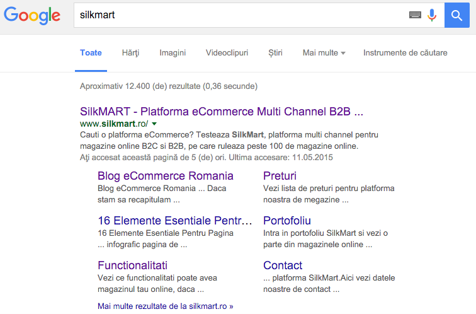476x314 pixels.
Task: Open Instrumente de căutare
Action: point(405,53)
